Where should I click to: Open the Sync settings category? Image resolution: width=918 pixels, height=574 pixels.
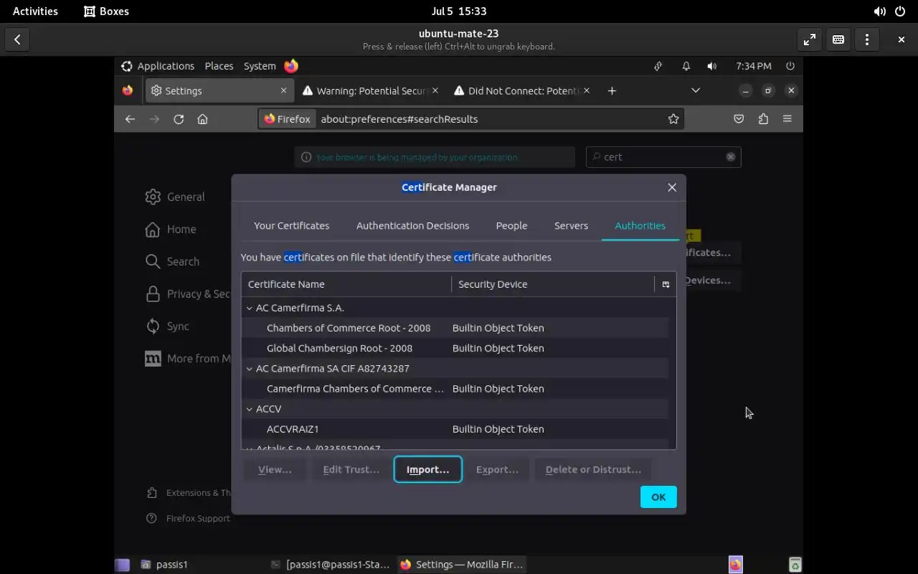point(167,326)
